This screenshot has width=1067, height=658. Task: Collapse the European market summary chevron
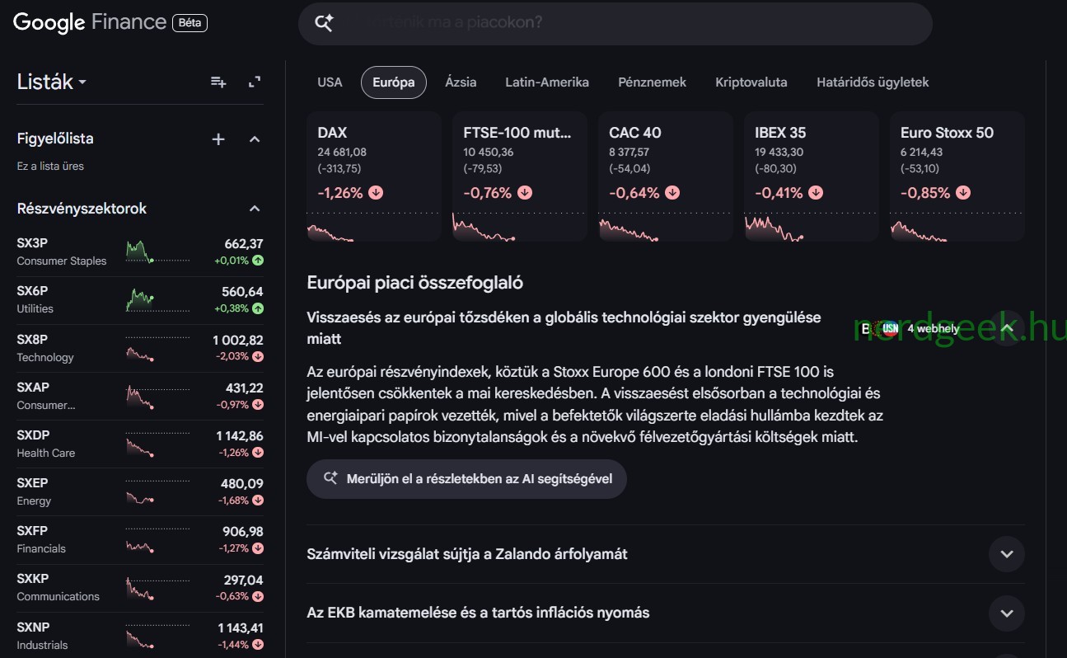point(1006,328)
